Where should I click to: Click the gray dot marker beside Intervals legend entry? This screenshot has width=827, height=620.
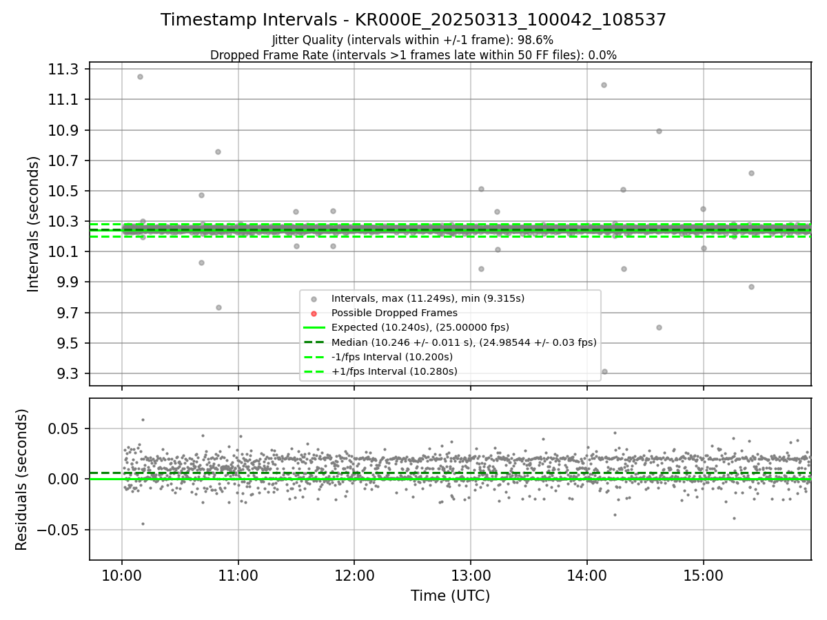tap(314, 299)
